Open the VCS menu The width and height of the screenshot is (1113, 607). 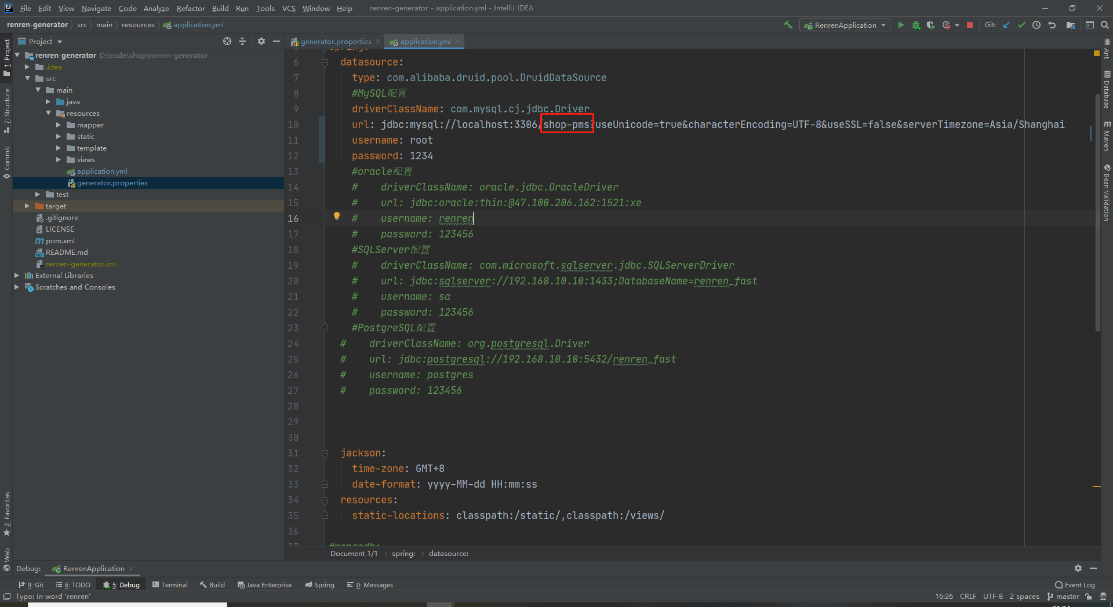(289, 8)
